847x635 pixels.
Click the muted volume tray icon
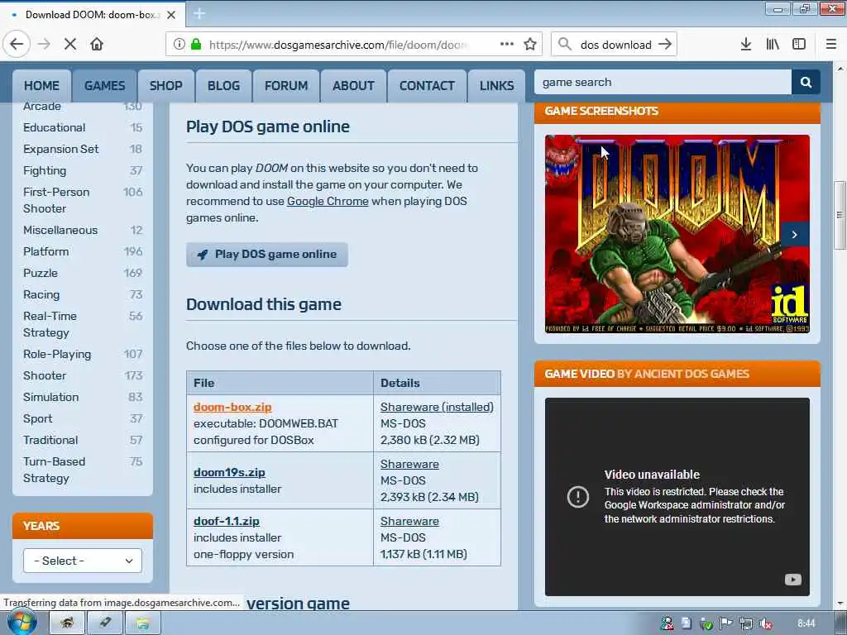[x=765, y=623]
